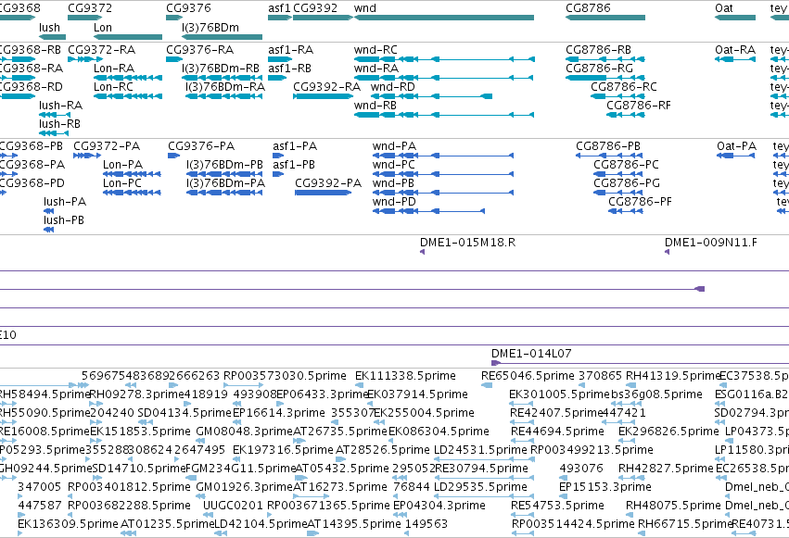Image resolution: width=789 pixels, height=538 pixels.
Task: Click the wnd-PB protein label
Action: (x=393, y=183)
